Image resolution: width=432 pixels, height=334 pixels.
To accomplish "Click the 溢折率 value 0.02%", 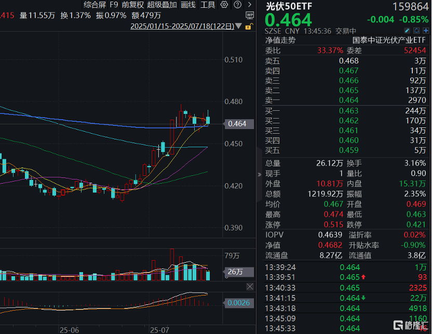I will [x=415, y=235].
